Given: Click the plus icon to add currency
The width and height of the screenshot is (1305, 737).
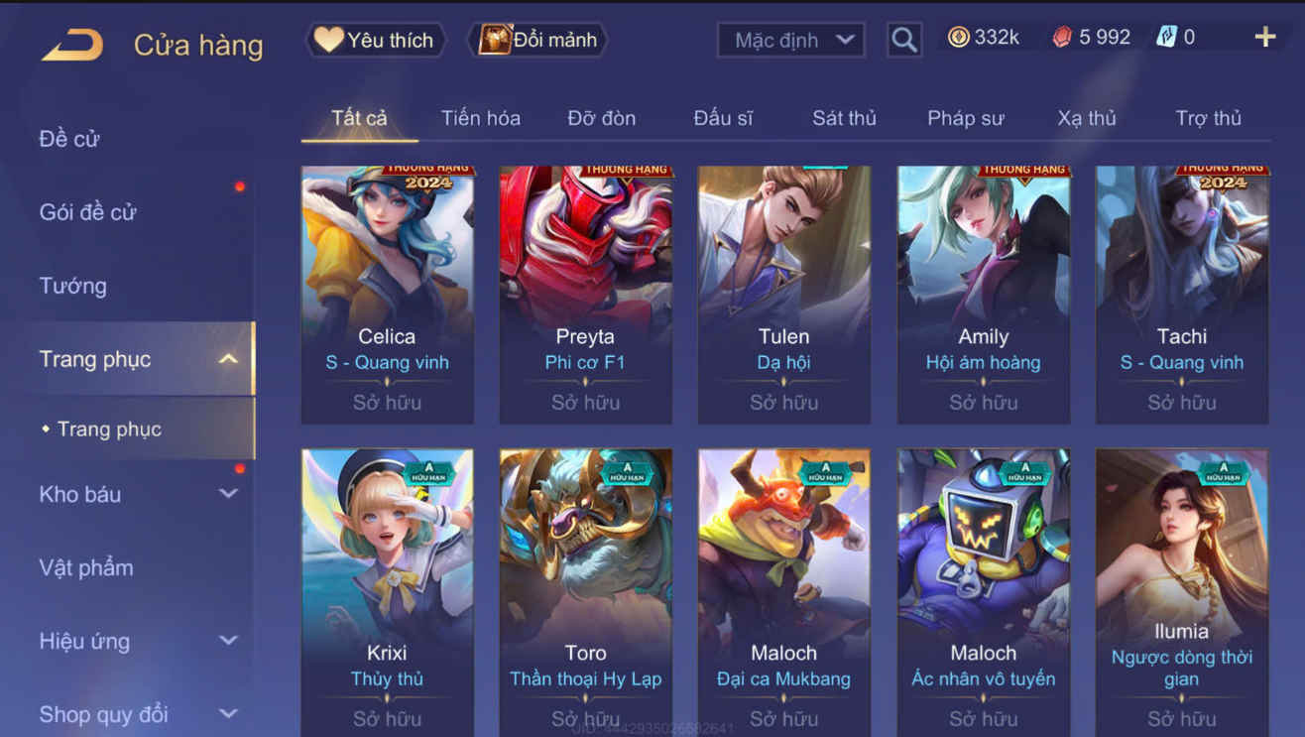Looking at the screenshot, I should pyautogui.click(x=1264, y=38).
